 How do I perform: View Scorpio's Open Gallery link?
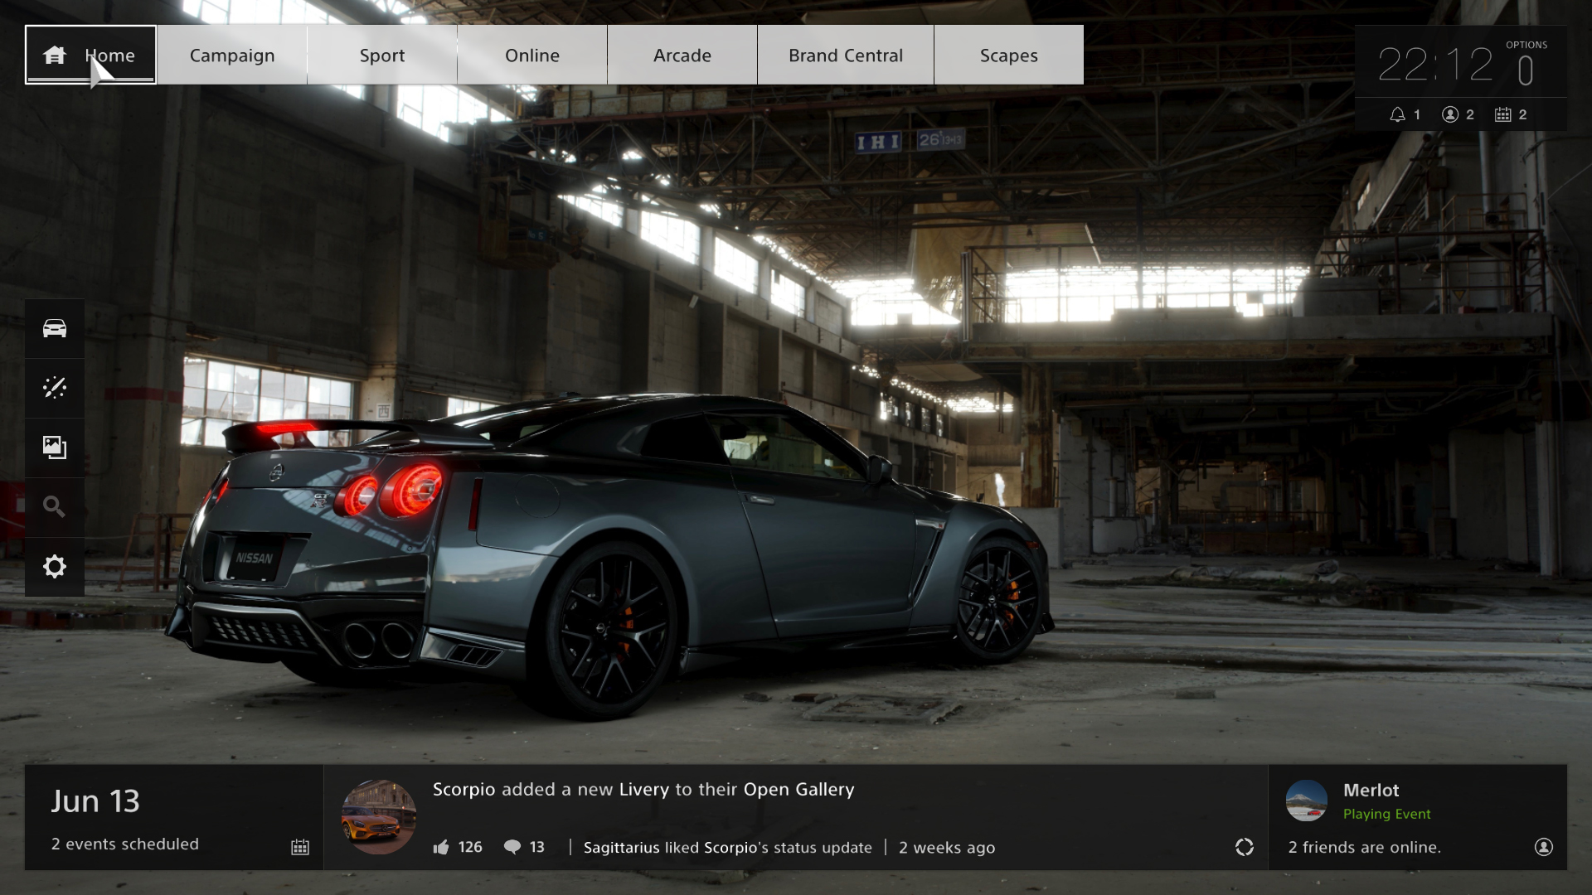click(x=799, y=790)
